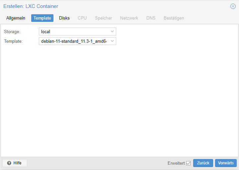Jump to the Bestätigen tab
Screen dimensions: 239x170
click(x=174, y=18)
